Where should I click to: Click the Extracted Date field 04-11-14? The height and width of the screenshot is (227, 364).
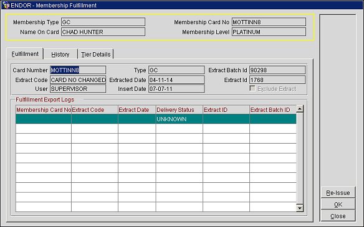176,80
